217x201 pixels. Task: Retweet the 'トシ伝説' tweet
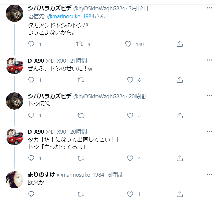(x=81, y=115)
